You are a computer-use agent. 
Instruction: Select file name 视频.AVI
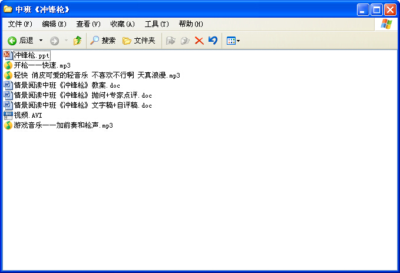click(x=28, y=115)
